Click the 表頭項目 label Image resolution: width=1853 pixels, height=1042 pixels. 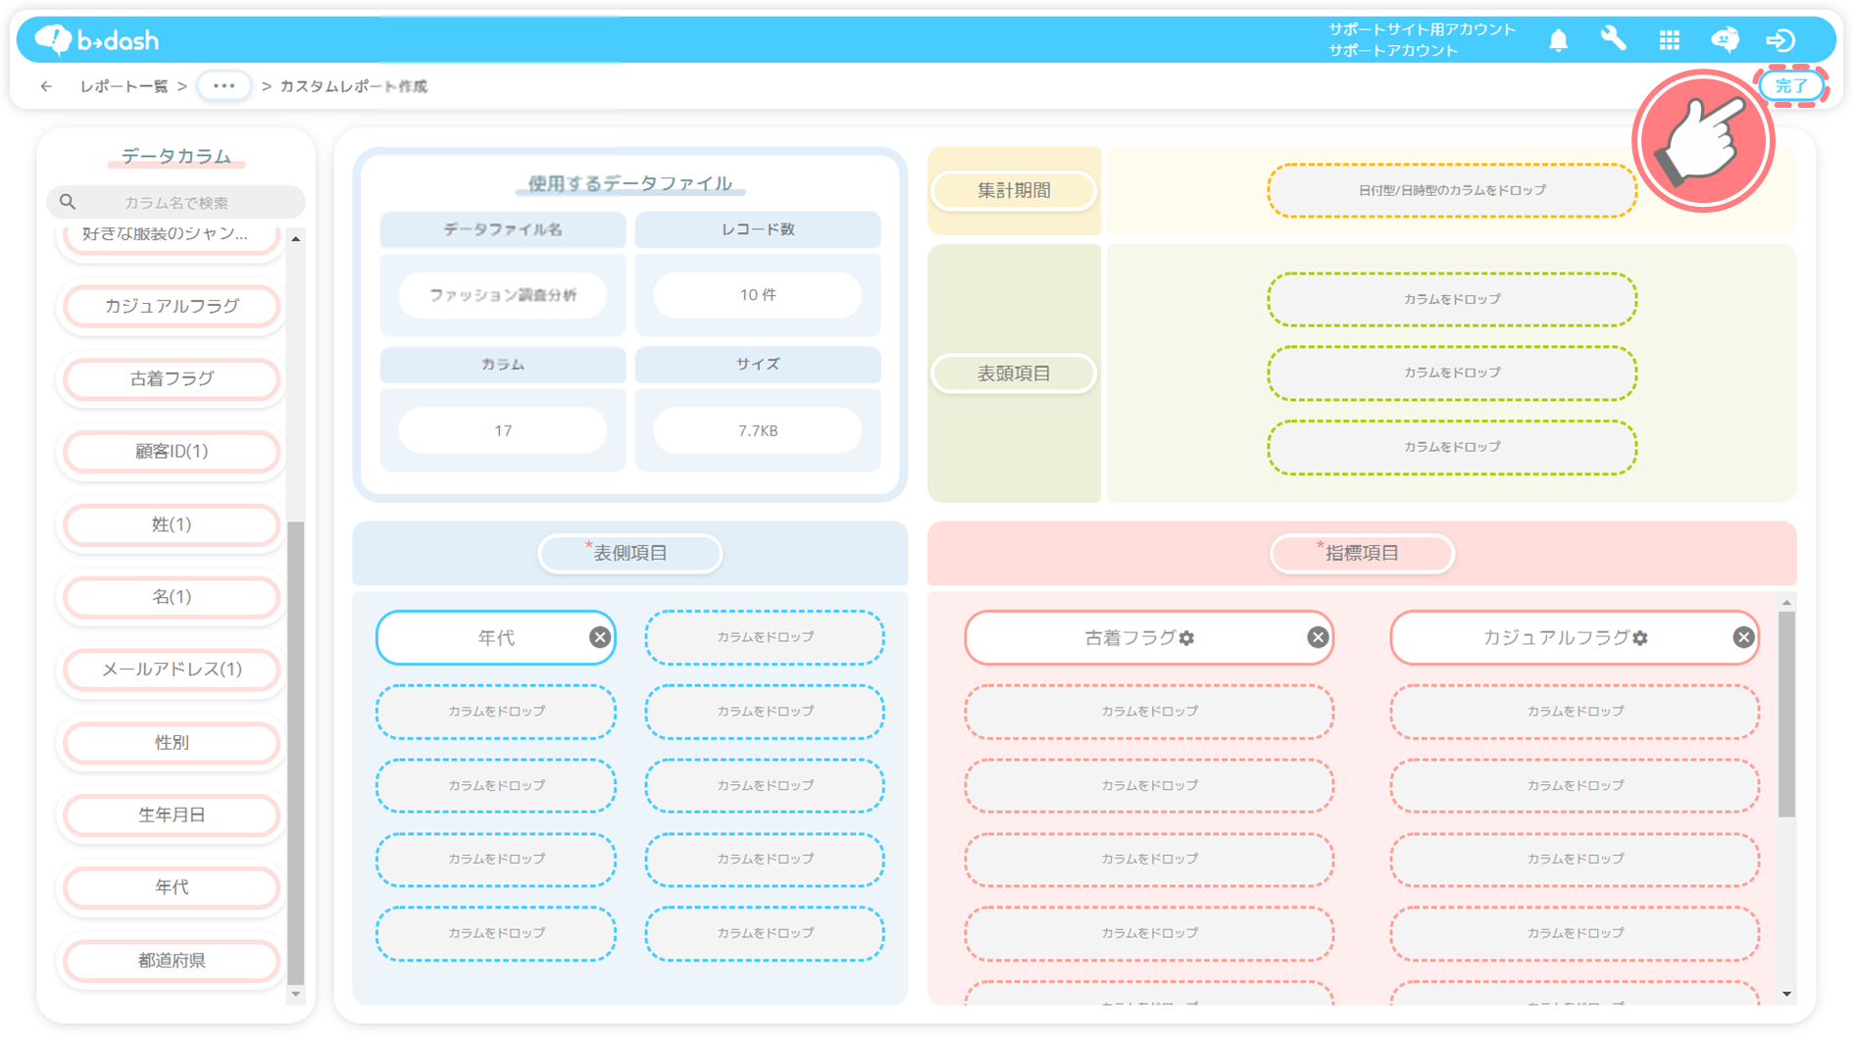point(1014,373)
